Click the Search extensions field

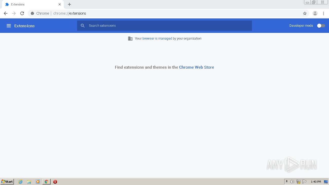[x=164, y=26]
